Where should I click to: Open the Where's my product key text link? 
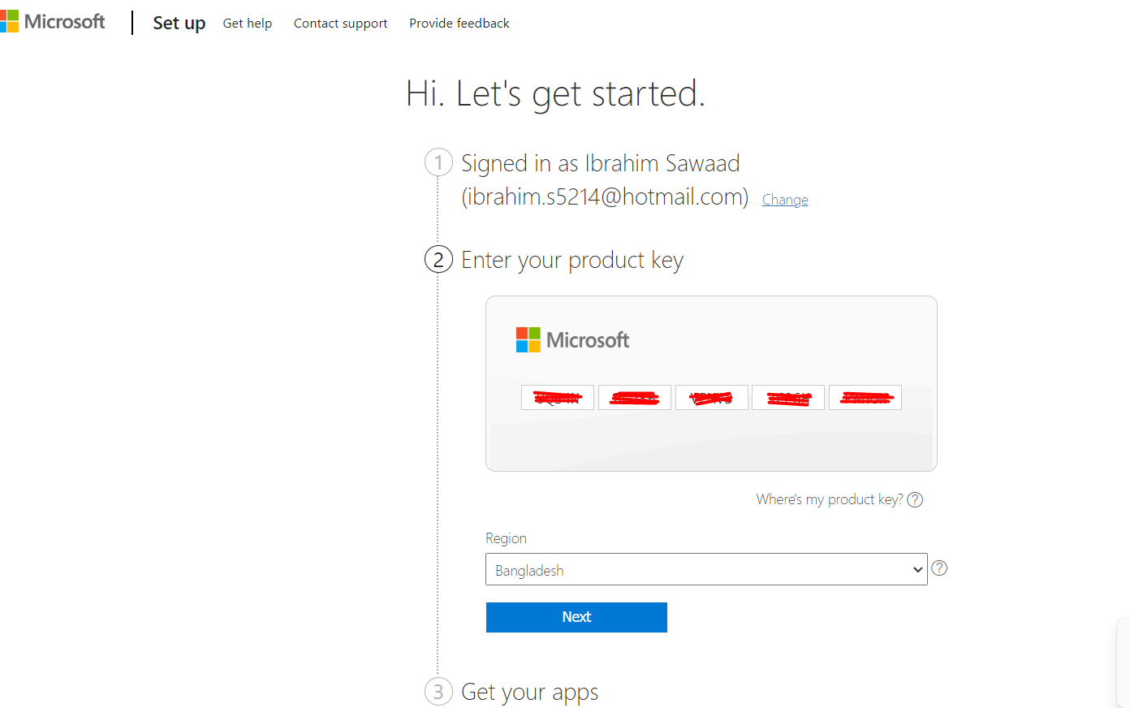point(829,499)
